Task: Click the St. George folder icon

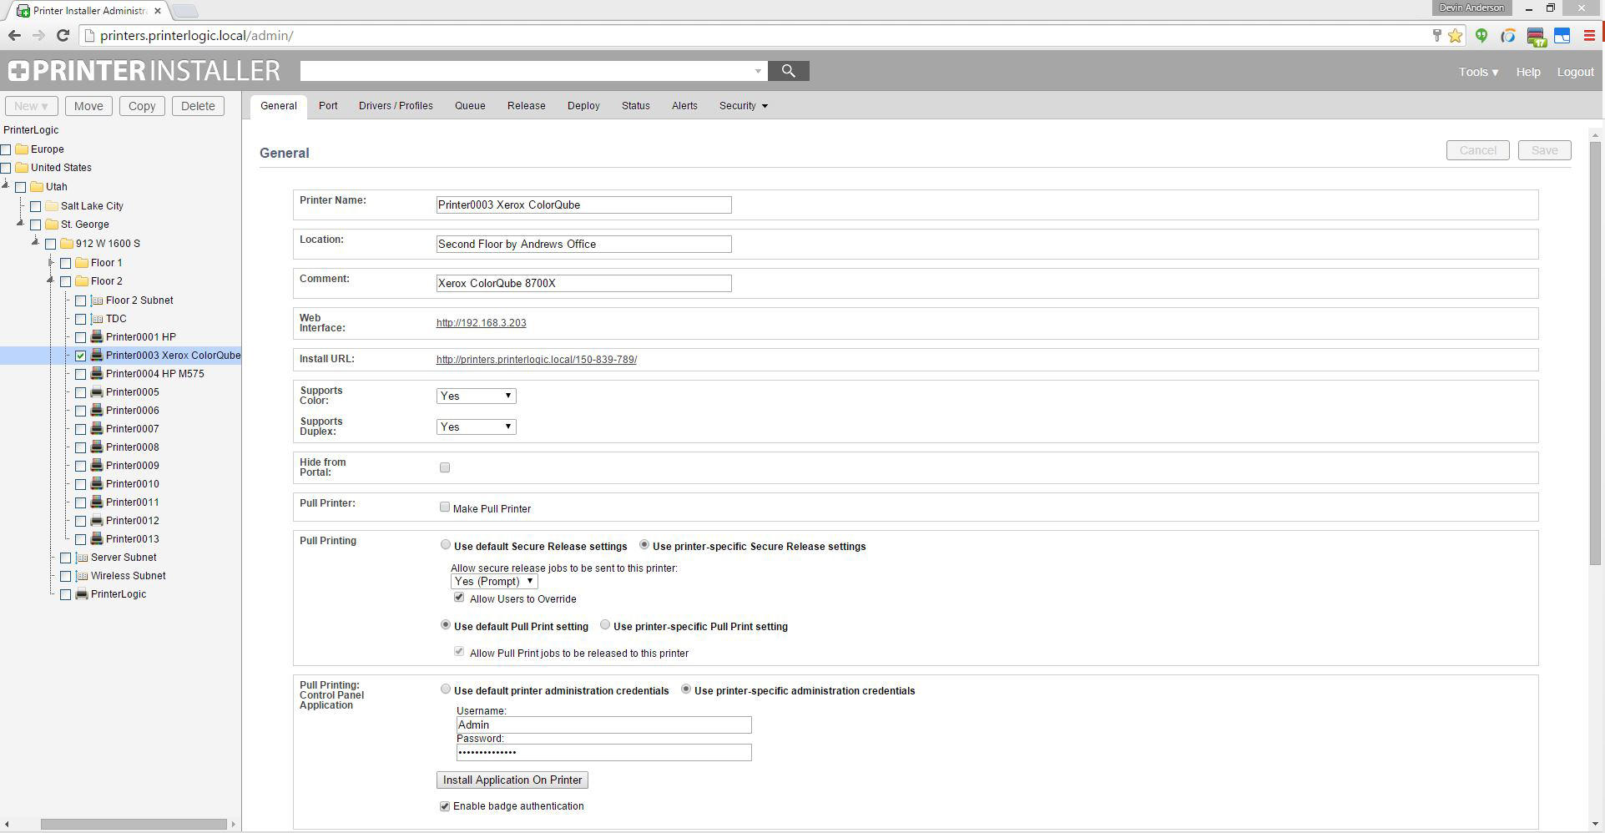Action: [52, 225]
